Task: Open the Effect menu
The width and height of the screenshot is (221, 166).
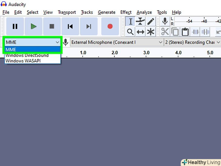Action: (126, 12)
